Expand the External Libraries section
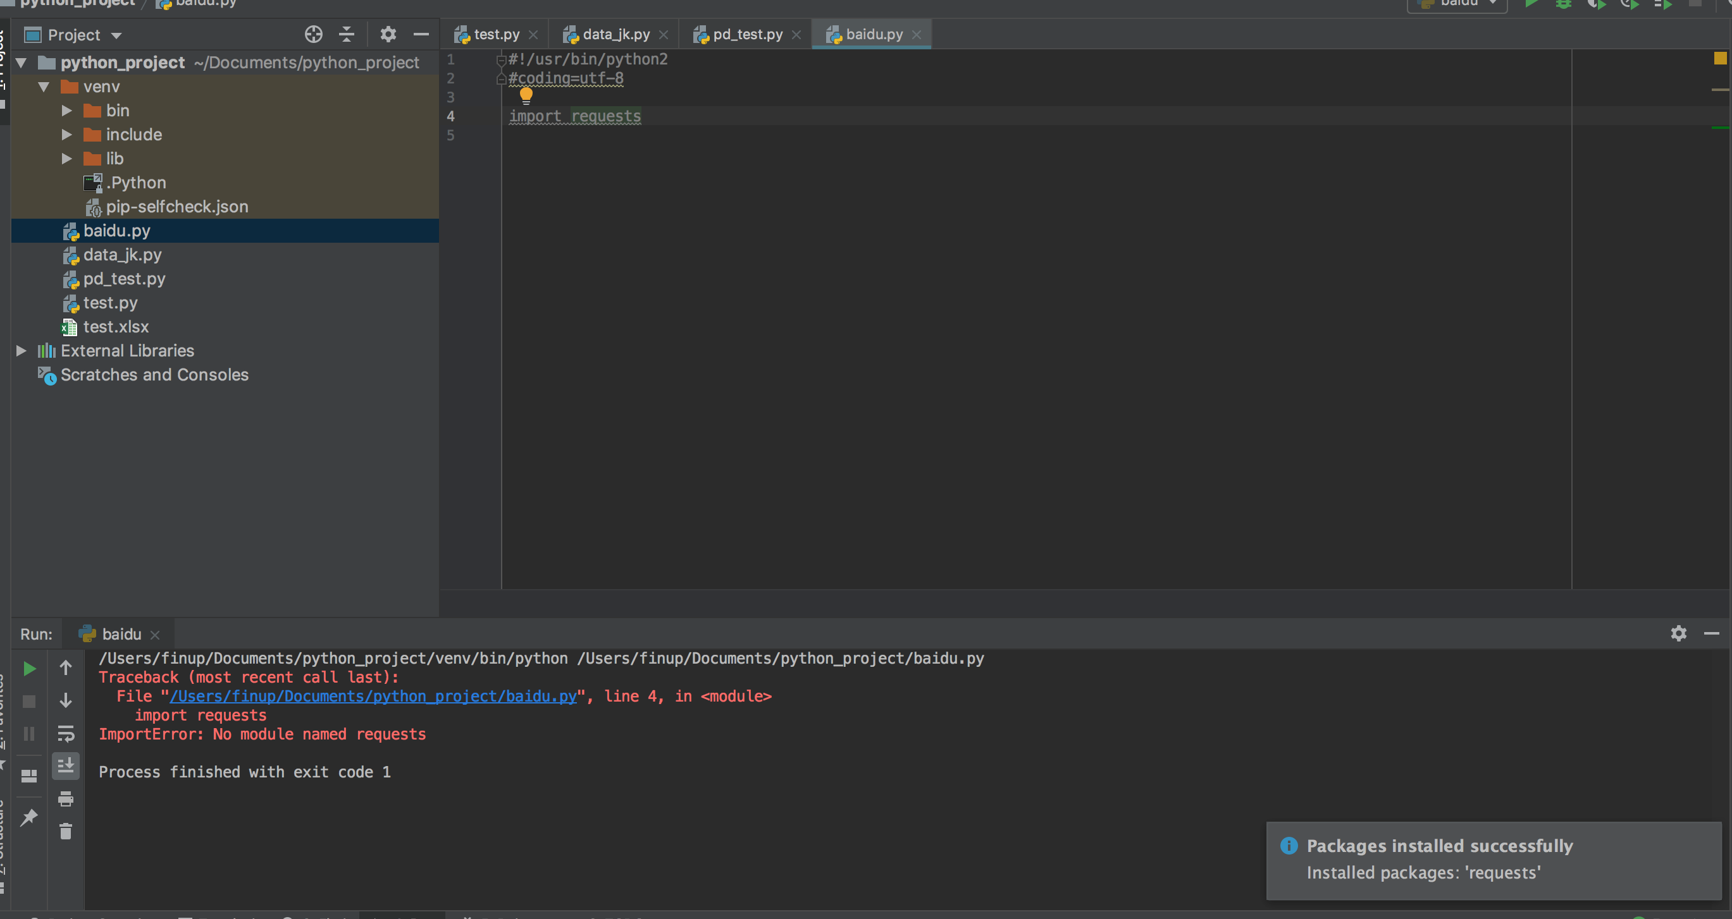 pos(21,350)
